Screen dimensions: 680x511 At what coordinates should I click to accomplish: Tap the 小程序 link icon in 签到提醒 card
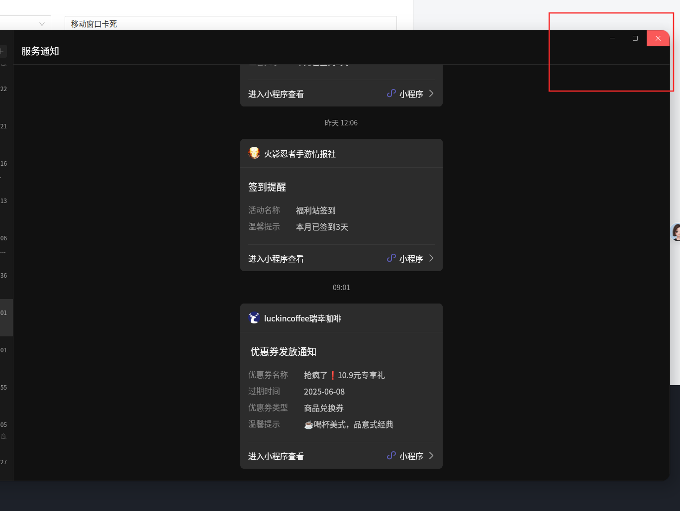(x=391, y=258)
